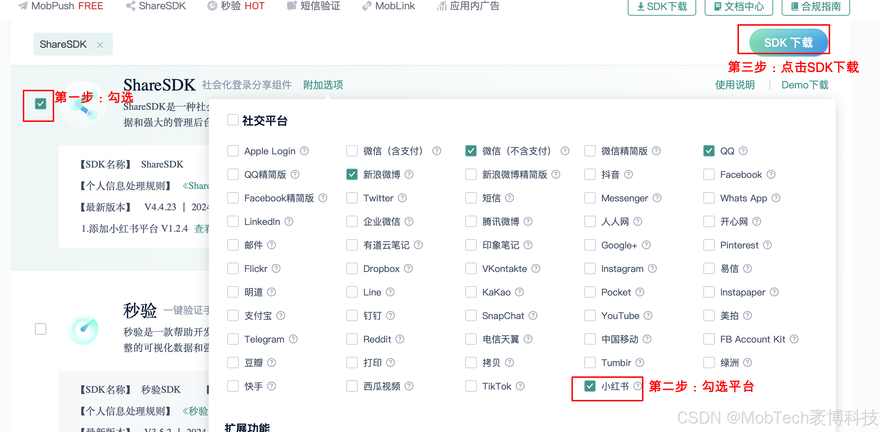Open the 合规指南 button
Image resolution: width=880 pixels, height=432 pixels.
tap(816, 7)
